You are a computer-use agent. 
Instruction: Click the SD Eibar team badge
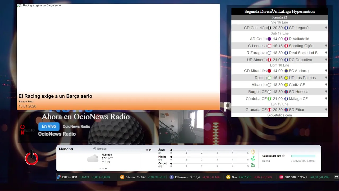coord(286,110)
